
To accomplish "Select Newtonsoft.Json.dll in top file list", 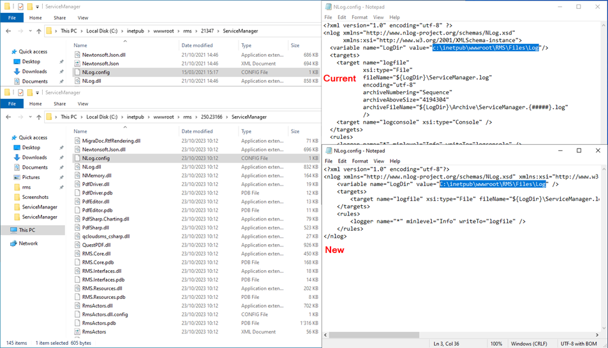I will (196, 55).
